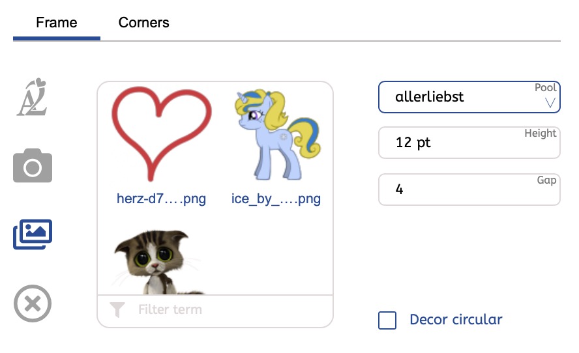
Task: Click the Decor circular label
Action: point(456,319)
